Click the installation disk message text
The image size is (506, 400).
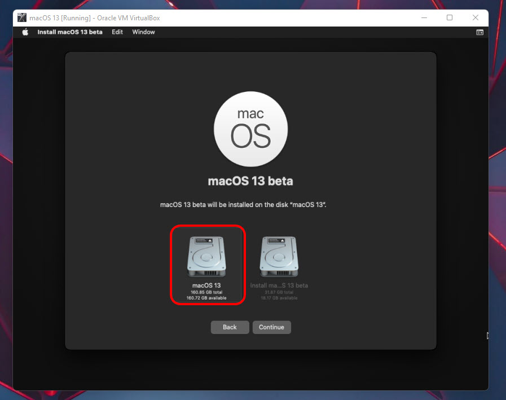pyautogui.click(x=243, y=205)
